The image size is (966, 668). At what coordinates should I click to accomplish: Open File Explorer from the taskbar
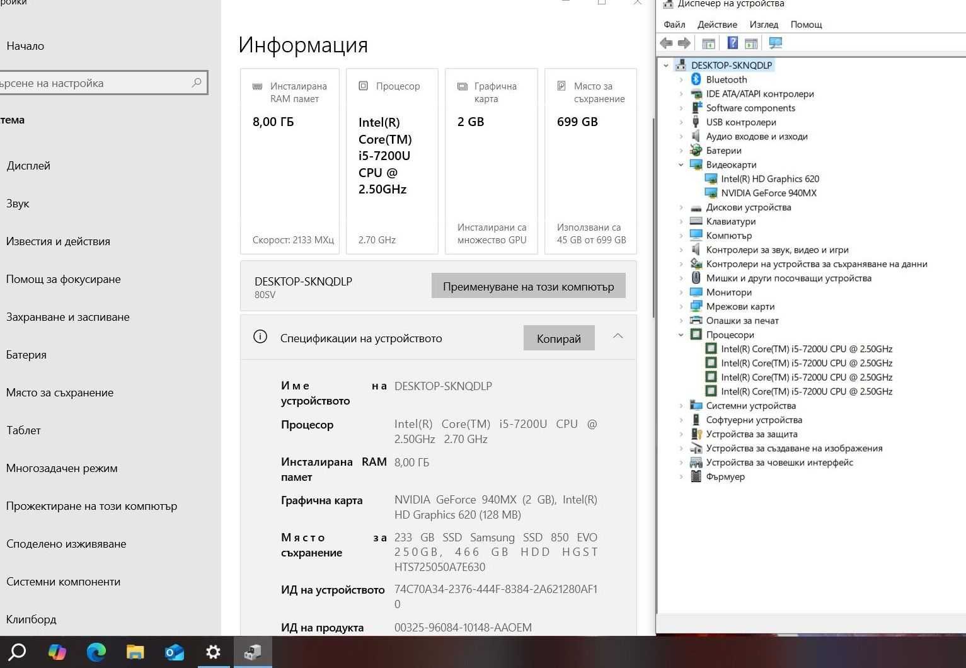[135, 652]
